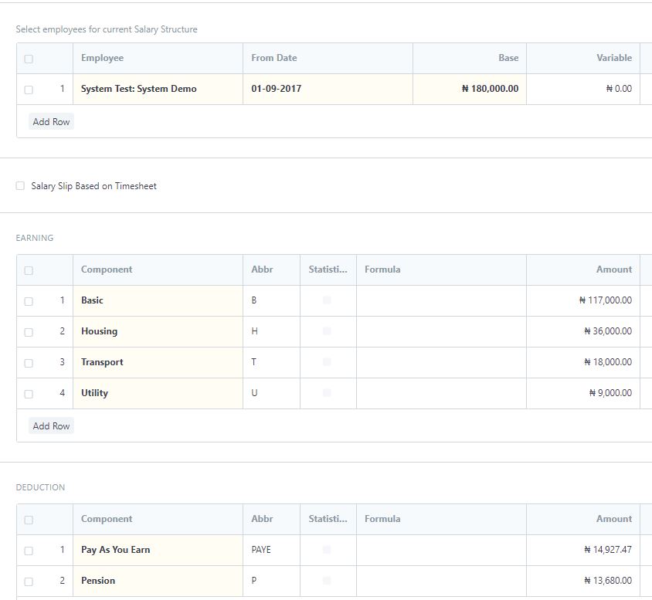Click the row number 2 beside Pension
Viewport: 652px width, 600px height.
point(63,581)
